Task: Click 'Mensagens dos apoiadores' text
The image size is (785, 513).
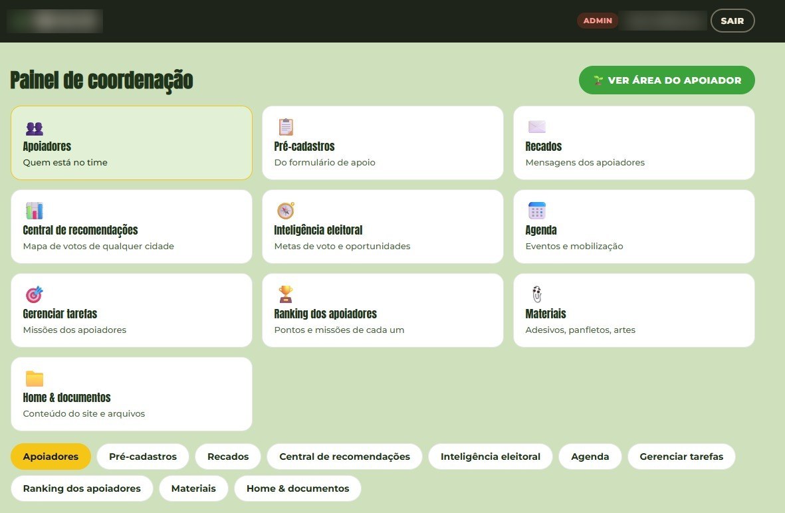Action: click(585, 162)
